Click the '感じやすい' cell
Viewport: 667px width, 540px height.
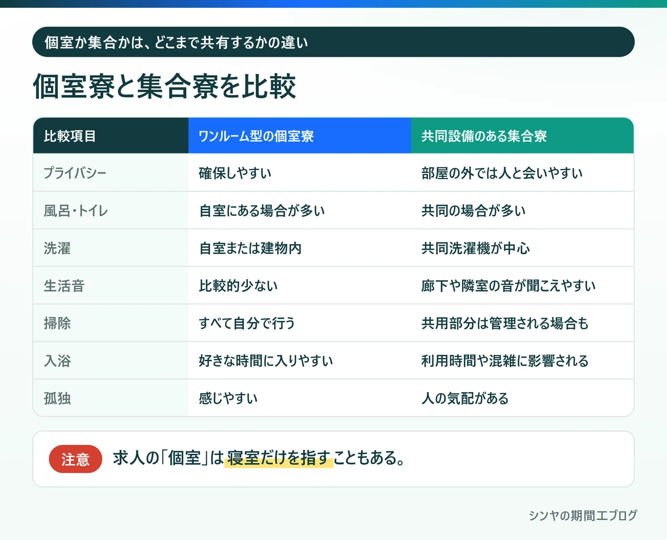300,398
